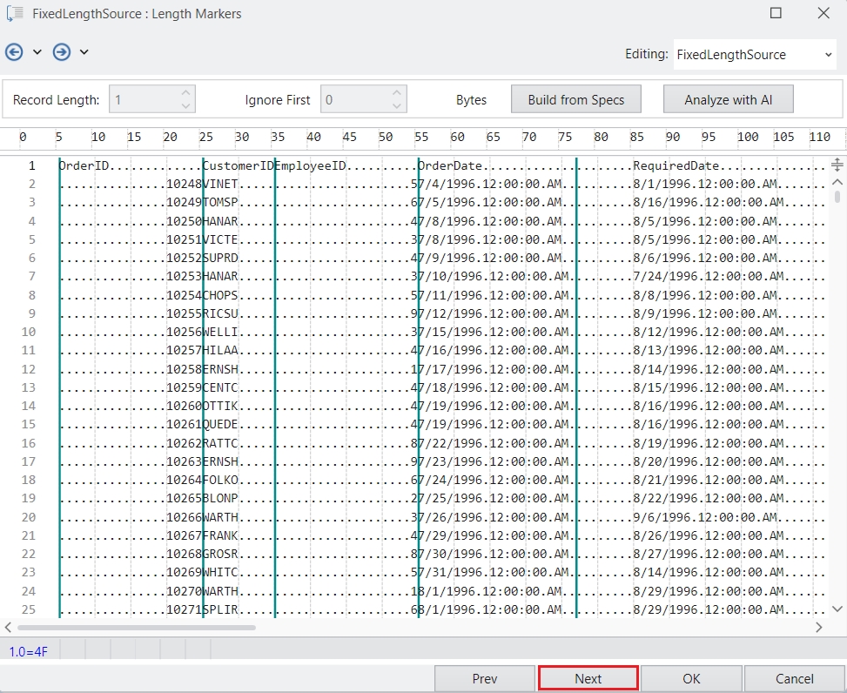Viewport: 847px width, 693px height.
Task: Confirm with the OK button
Action: [691, 679]
